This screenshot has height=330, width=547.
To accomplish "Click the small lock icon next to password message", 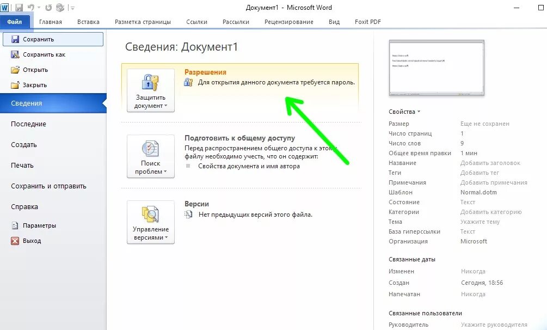I will (x=188, y=82).
